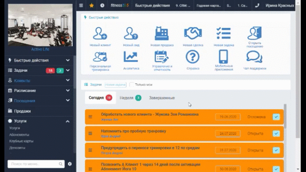Viewport: 306px width, 172px height.
Task: Expand the Клиенты sidebar chevron
Action: pos(68,80)
